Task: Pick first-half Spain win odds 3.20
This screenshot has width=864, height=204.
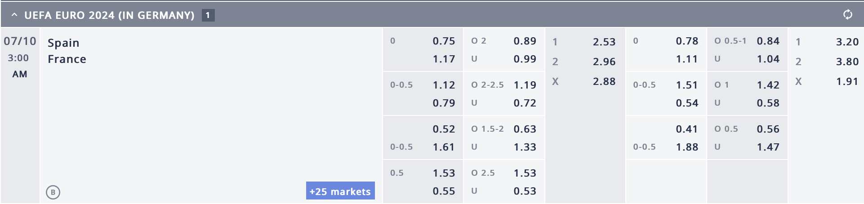Action: pos(847,42)
